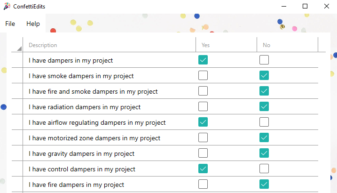Image resolution: width=337 pixels, height=193 pixels.
Task: Uncheck No for fire and smoke dampers
Action: [264, 91]
